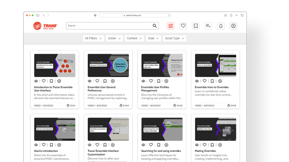Open Safari downloads icon
This screenshot has width=289, height=162.
point(225,15)
